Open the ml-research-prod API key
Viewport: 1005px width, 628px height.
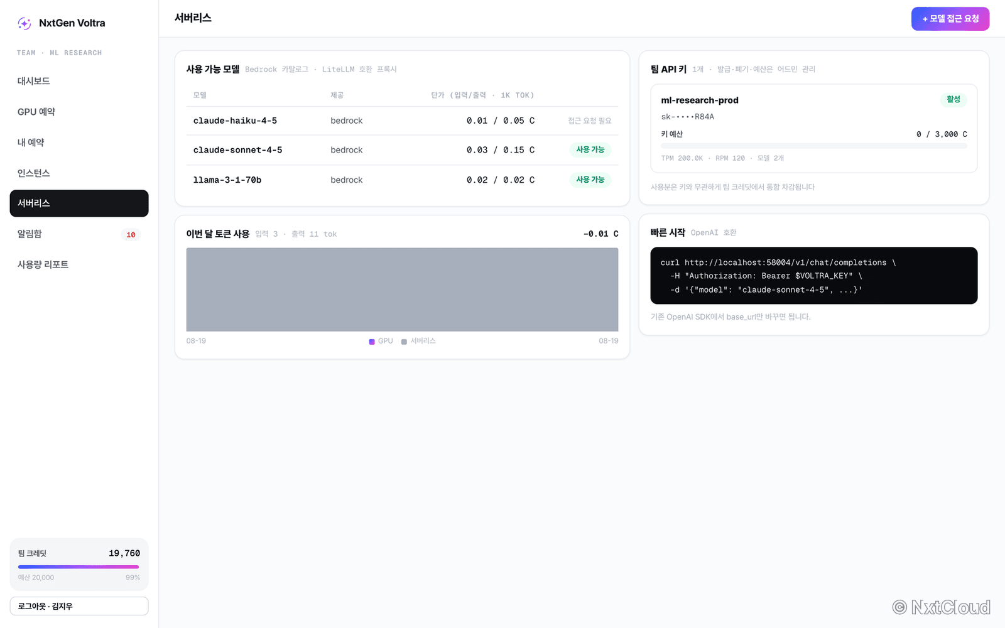(700, 100)
